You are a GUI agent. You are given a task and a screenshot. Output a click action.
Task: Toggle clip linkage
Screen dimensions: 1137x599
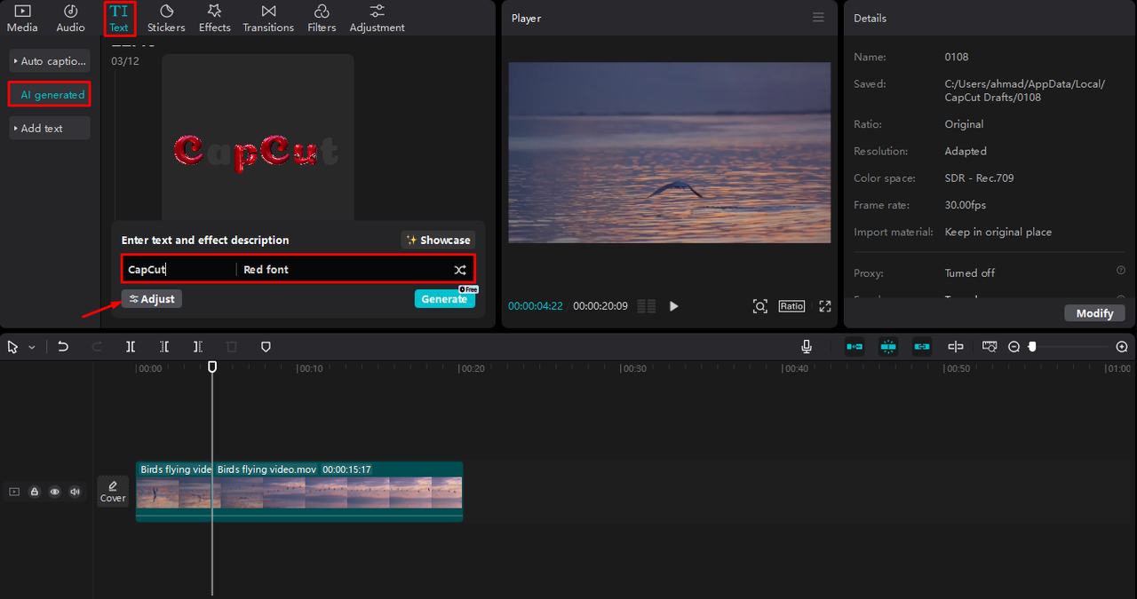pyautogui.click(x=922, y=347)
